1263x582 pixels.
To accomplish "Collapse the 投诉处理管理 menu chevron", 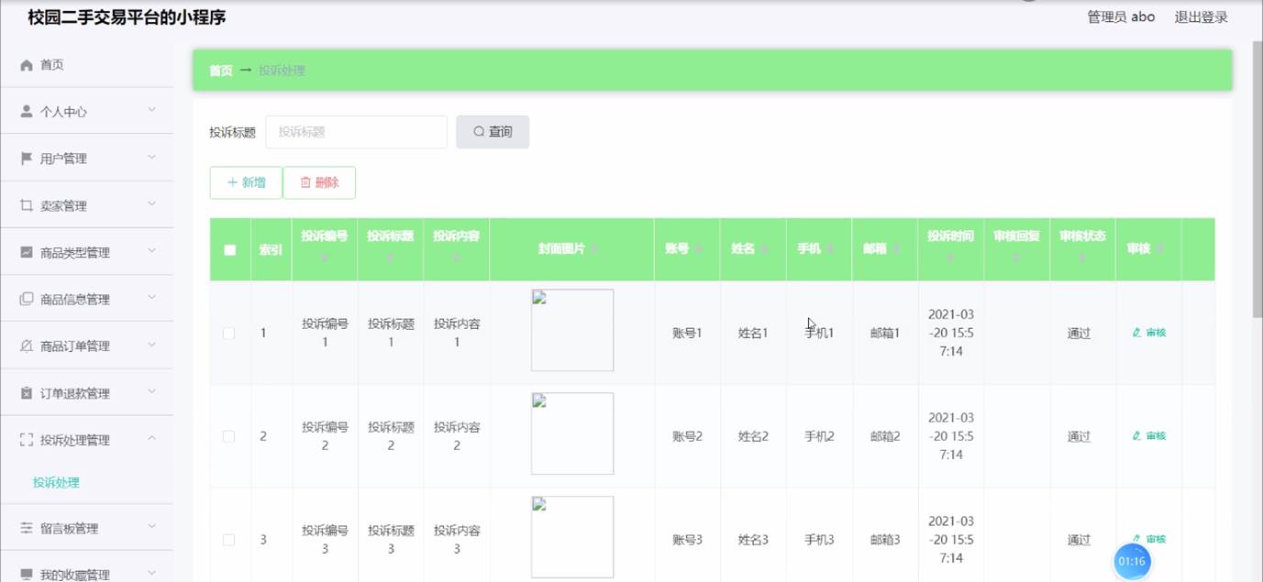I will (x=152, y=439).
